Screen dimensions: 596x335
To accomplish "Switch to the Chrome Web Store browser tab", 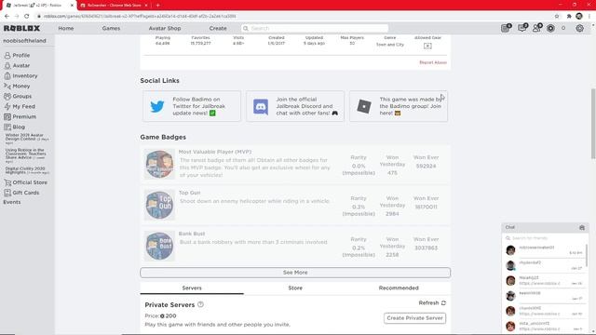I will [114, 6].
